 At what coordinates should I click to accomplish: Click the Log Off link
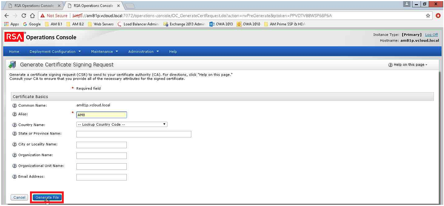coord(431,35)
